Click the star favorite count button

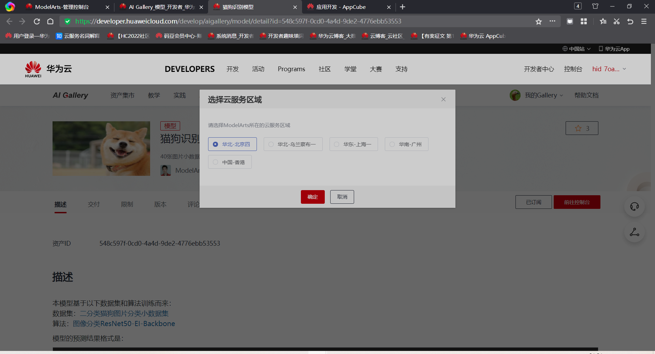click(582, 128)
